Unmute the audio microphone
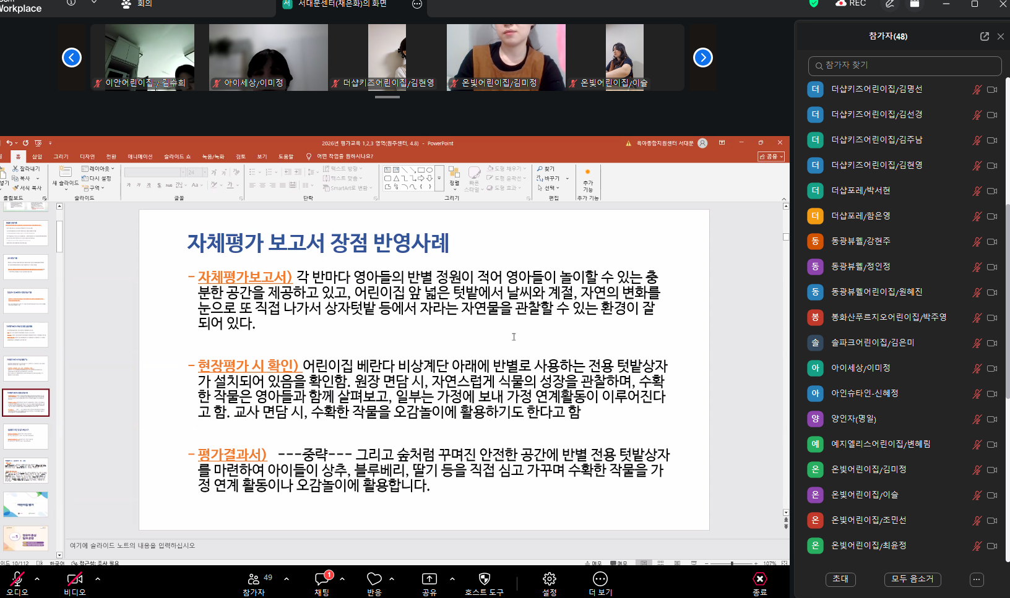This screenshot has height=598, width=1010. [17, 579]
